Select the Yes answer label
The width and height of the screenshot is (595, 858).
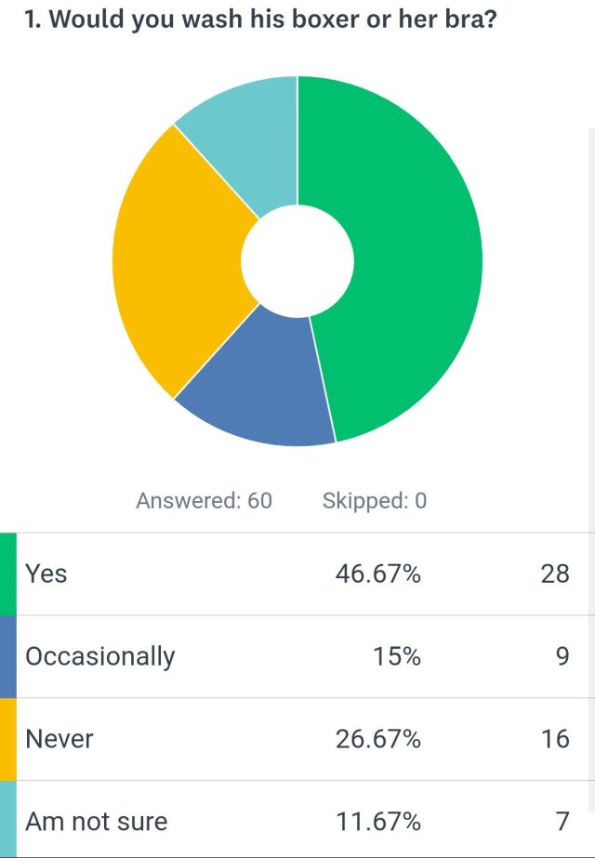click(x=46, y=574)
